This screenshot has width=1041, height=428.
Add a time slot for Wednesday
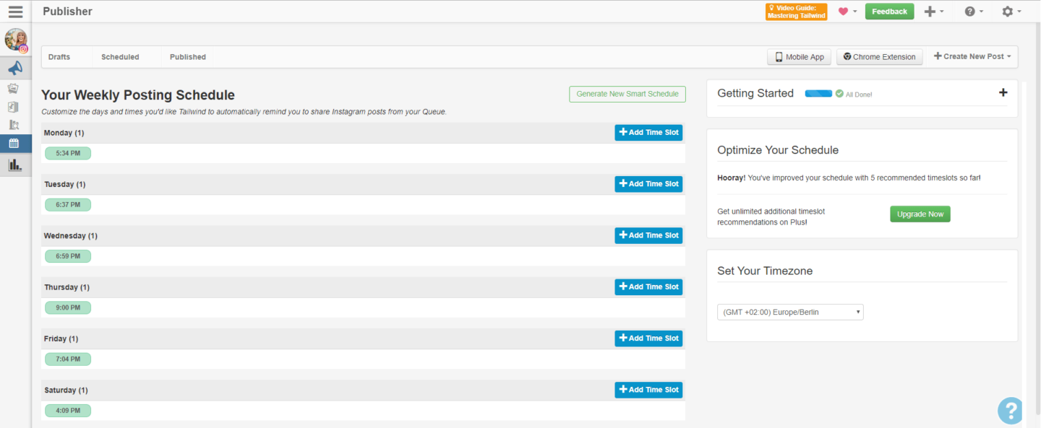pos(648,235)
